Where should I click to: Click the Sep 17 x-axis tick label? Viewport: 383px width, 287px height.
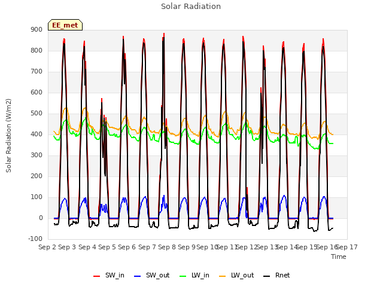(347, 247)
